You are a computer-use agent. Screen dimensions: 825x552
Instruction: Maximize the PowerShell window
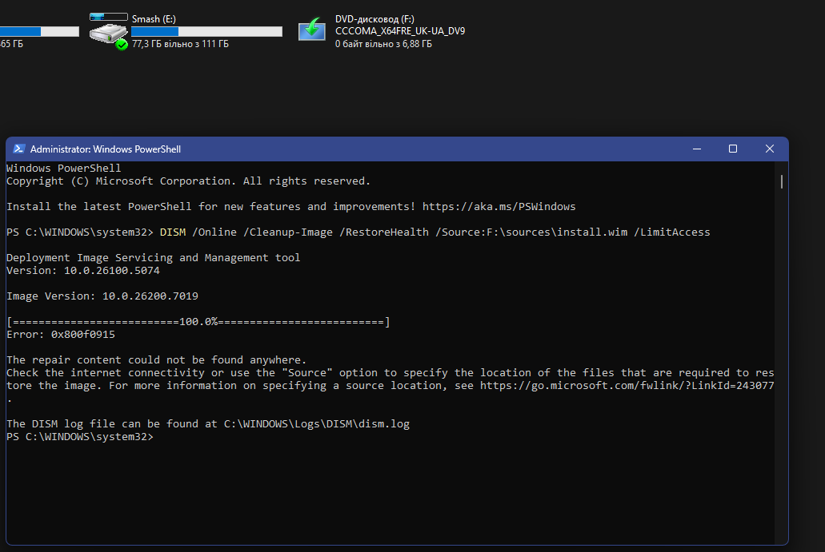click(x=733, y=149)
